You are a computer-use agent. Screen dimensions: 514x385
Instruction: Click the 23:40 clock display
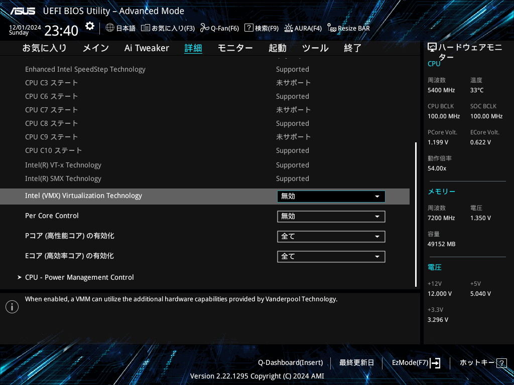click(61, 31)
